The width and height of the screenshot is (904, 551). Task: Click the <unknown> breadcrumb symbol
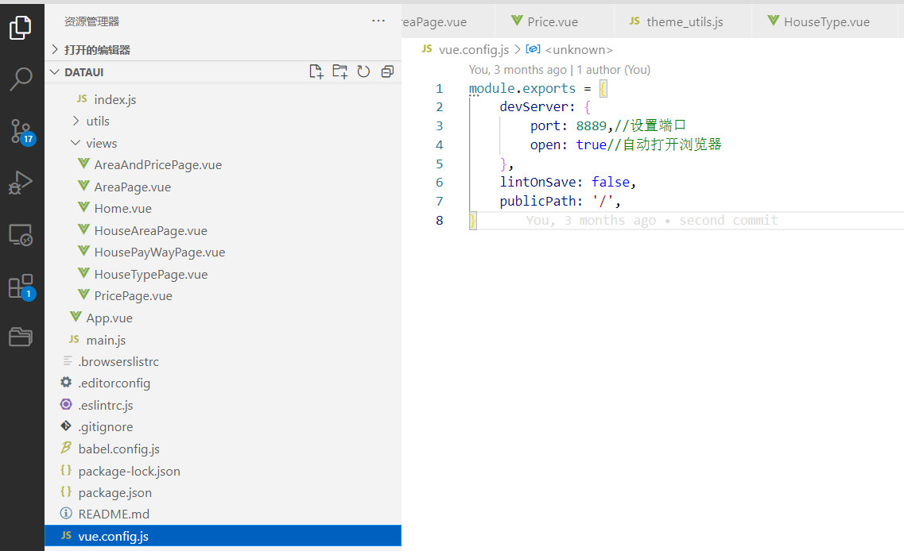click(x=578, y=50)
